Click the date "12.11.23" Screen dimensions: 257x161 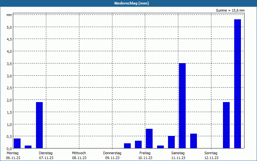point(211,158)
